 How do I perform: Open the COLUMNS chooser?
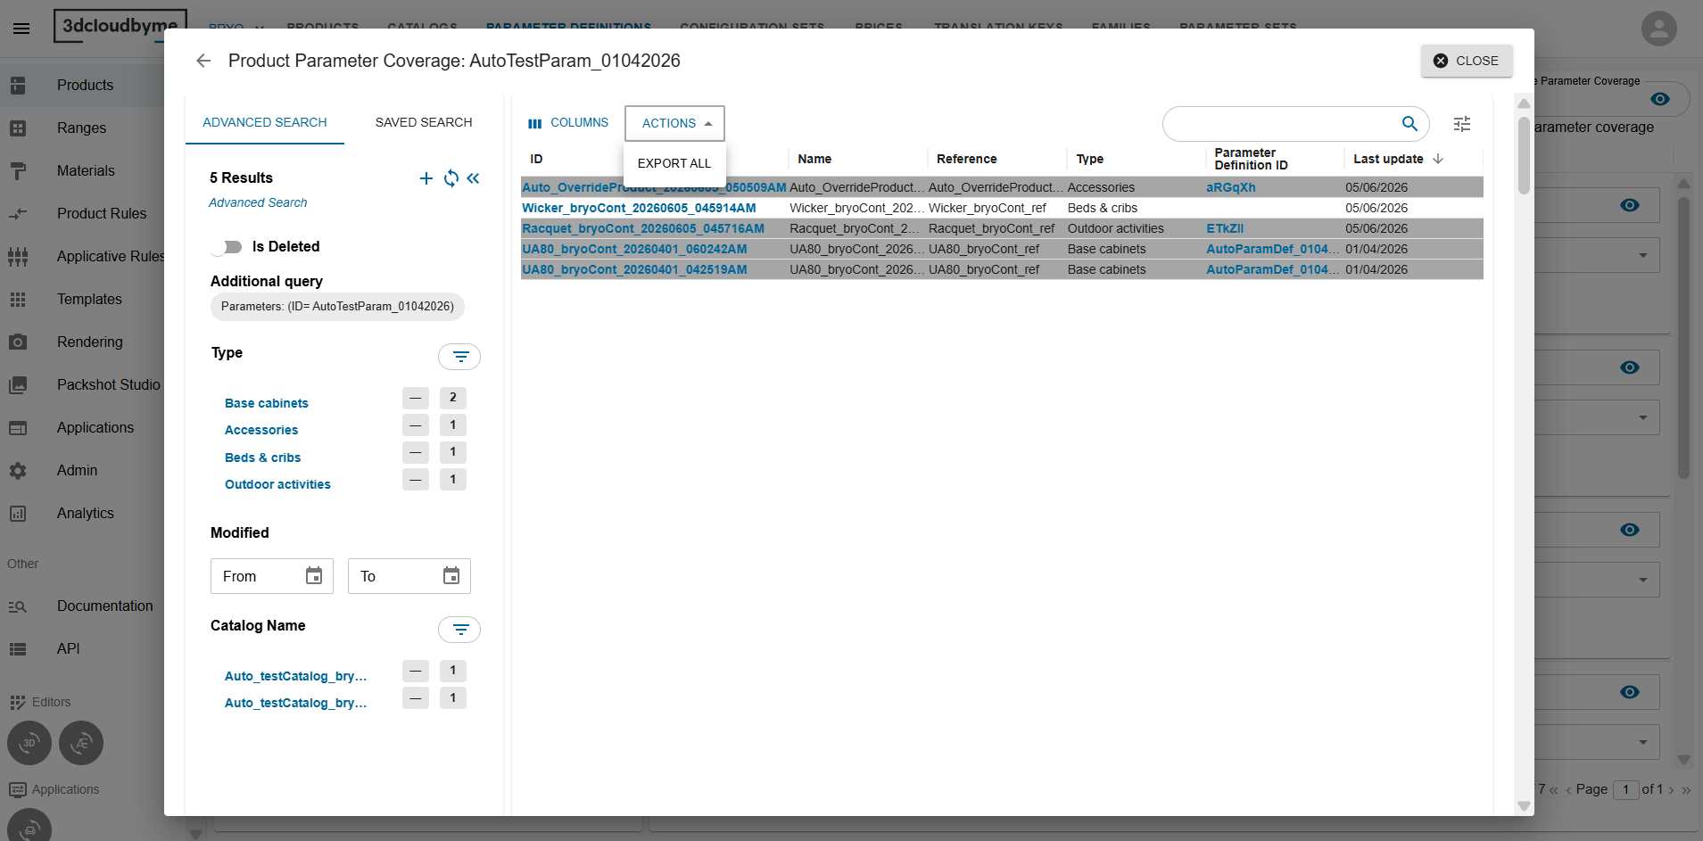pos(568,123)
